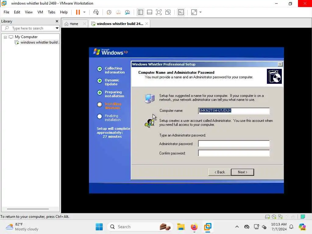Show hidden system tray icons chevron

pos(237,227)
